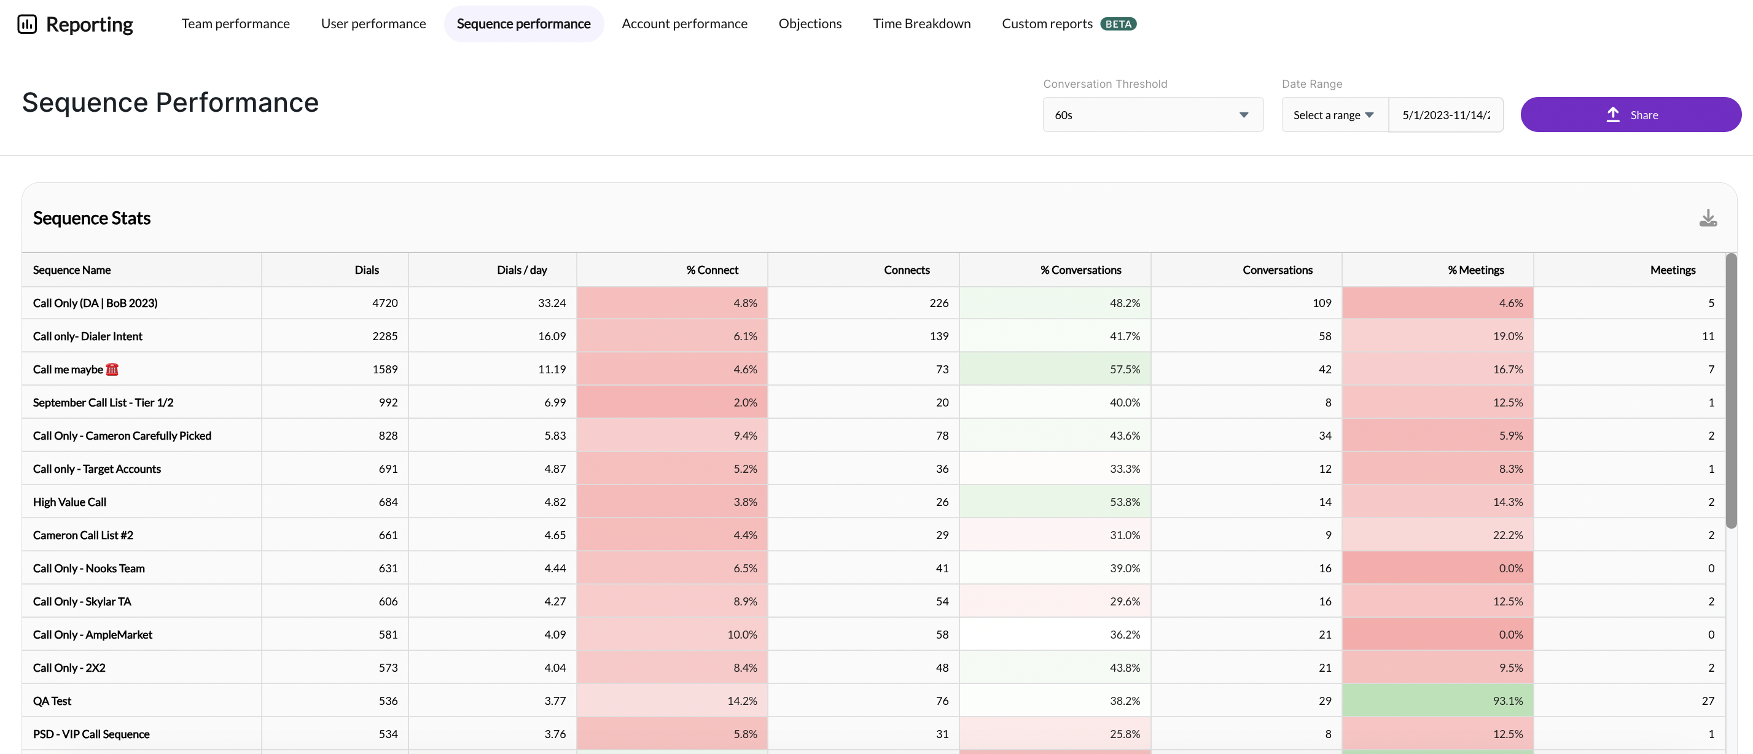Open Conversation Threshold 60s dropdown
This screenshot has height=754, width=1753.
click(x=1153, y=114)
